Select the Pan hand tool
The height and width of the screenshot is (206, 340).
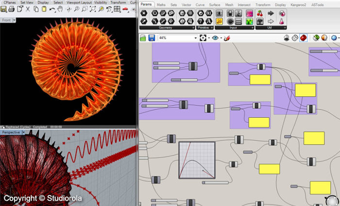click(x=60, y=9)
